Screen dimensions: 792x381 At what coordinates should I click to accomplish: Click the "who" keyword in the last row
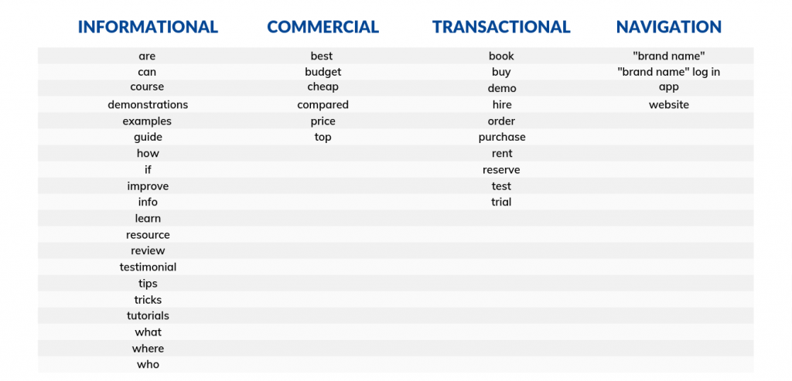[x=148, y=364]
